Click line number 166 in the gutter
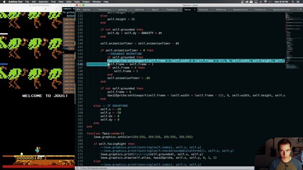Viewport: 303px width, 170px height. [80, 133]
